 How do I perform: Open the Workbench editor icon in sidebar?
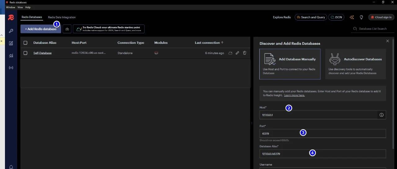coord(11,43)
